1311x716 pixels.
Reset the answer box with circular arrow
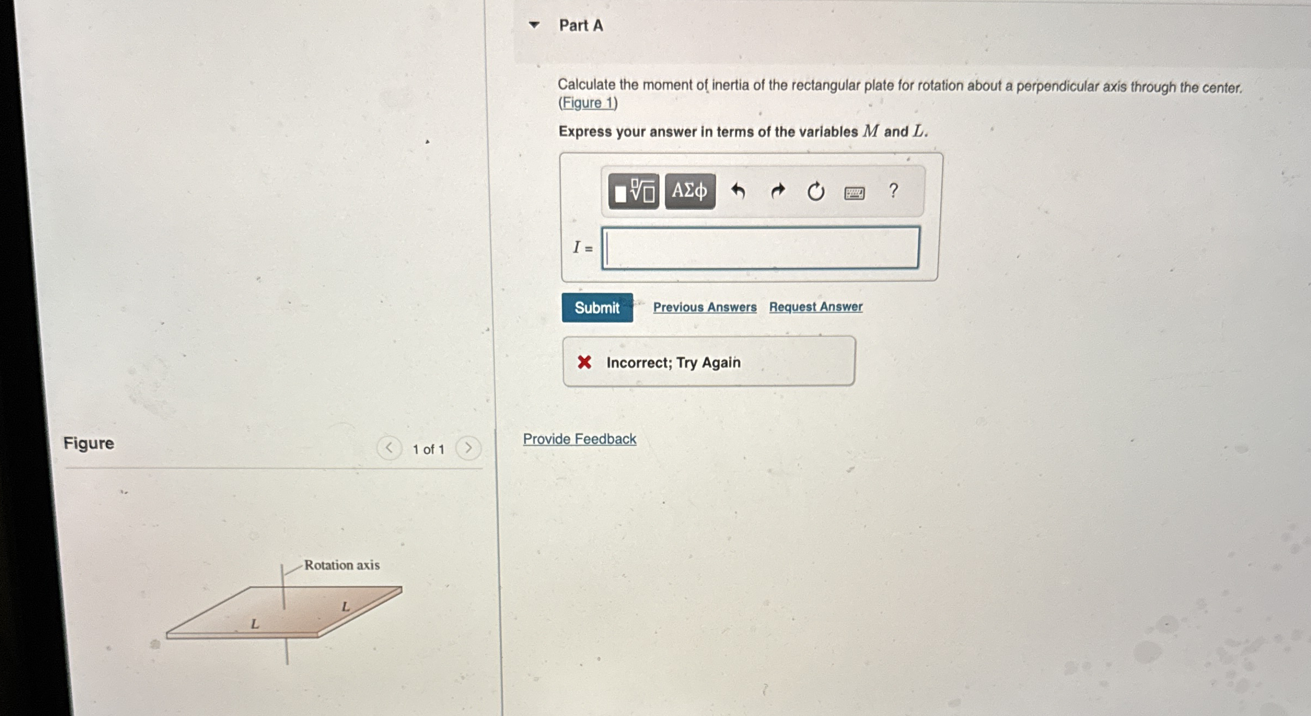tap(816, 191)
